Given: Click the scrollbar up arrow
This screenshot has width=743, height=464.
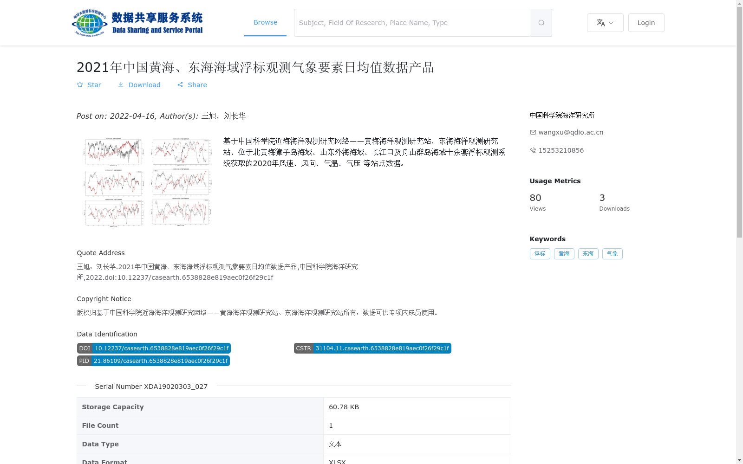Looking at the screenshot, I should click(739, 3).
